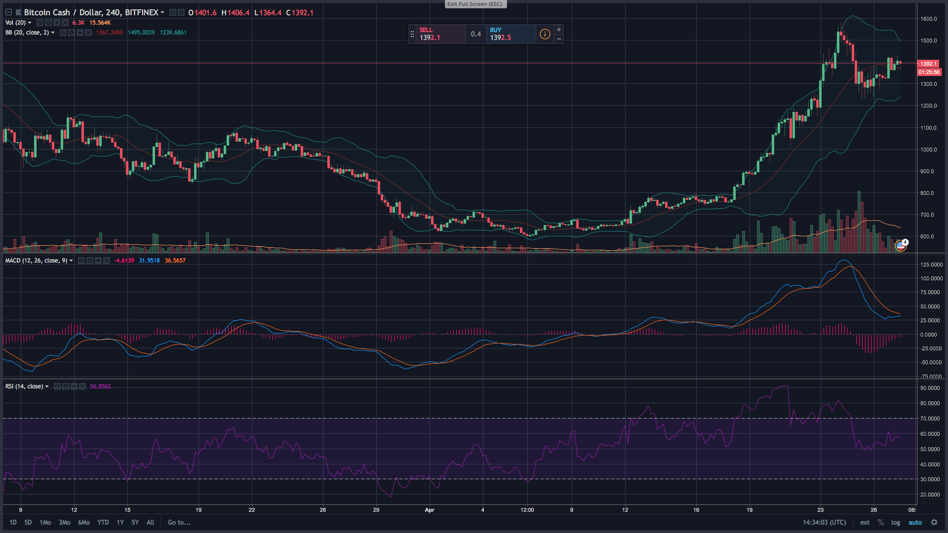Select the 1D time range
The width and height of the screenshot is (948, 533).
[13, 522]
